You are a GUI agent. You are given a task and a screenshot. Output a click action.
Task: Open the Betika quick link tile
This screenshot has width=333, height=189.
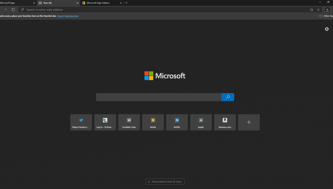153,122
